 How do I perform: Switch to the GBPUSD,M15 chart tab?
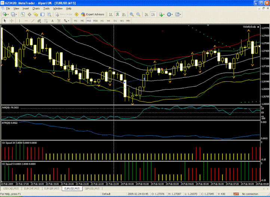pos(92,189)
